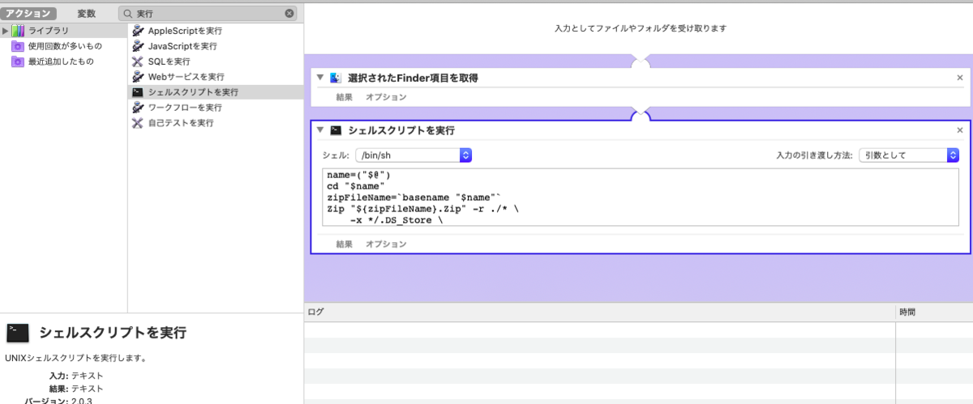This screenshot has width=973, height=404.
Task: Select JavaScriptを実行 action text
Action: pos(182,46)
